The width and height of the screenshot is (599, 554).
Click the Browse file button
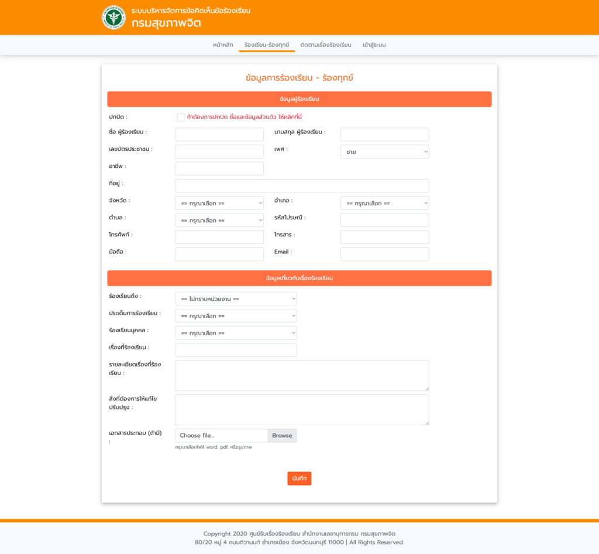tap(282, 435)
